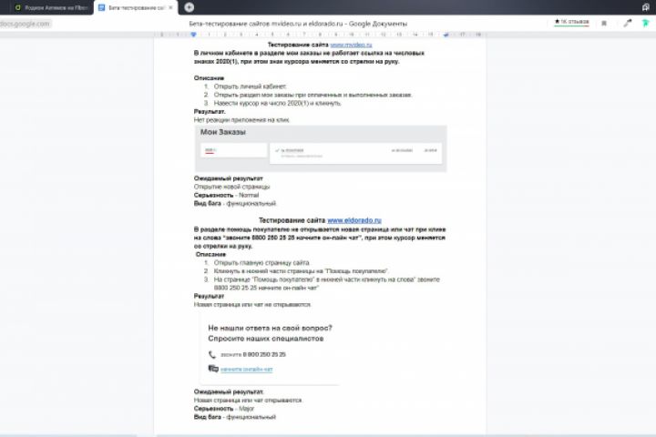
Task: Click the docs.google.com address field
Action: [x=26, y=24]
